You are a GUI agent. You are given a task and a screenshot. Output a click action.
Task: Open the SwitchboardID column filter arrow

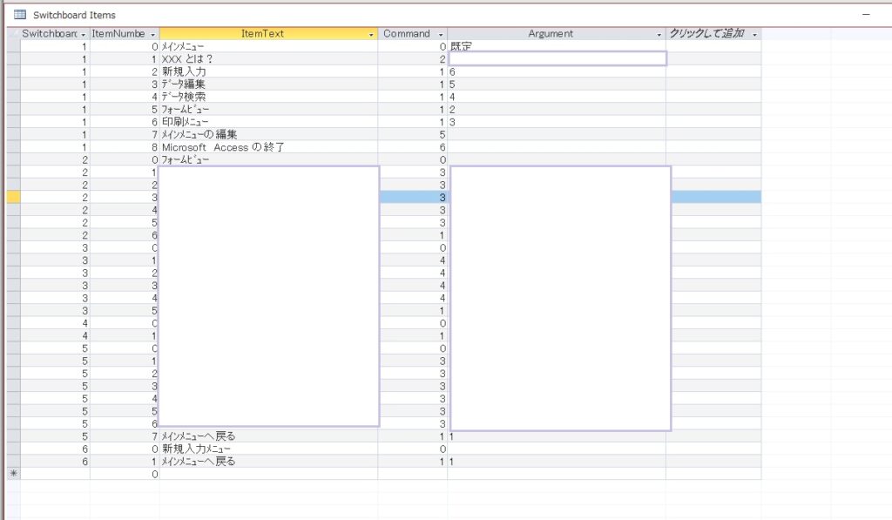tap(83, 35)
